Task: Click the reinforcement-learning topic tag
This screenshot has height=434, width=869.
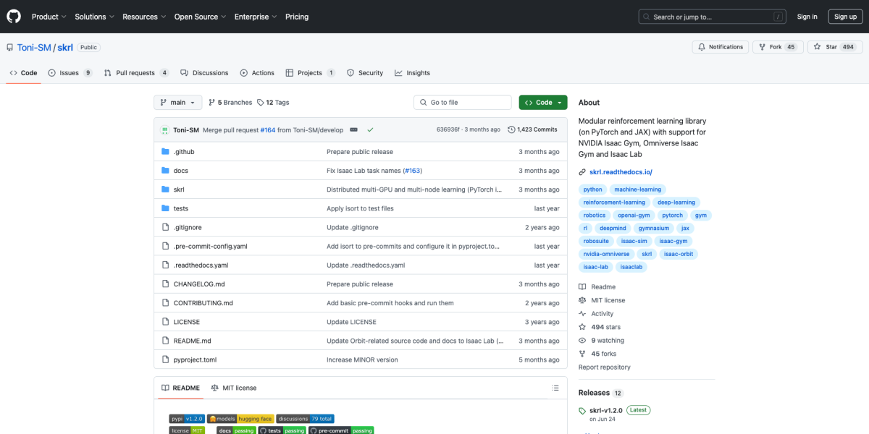Action: click(x=614, y=203)
